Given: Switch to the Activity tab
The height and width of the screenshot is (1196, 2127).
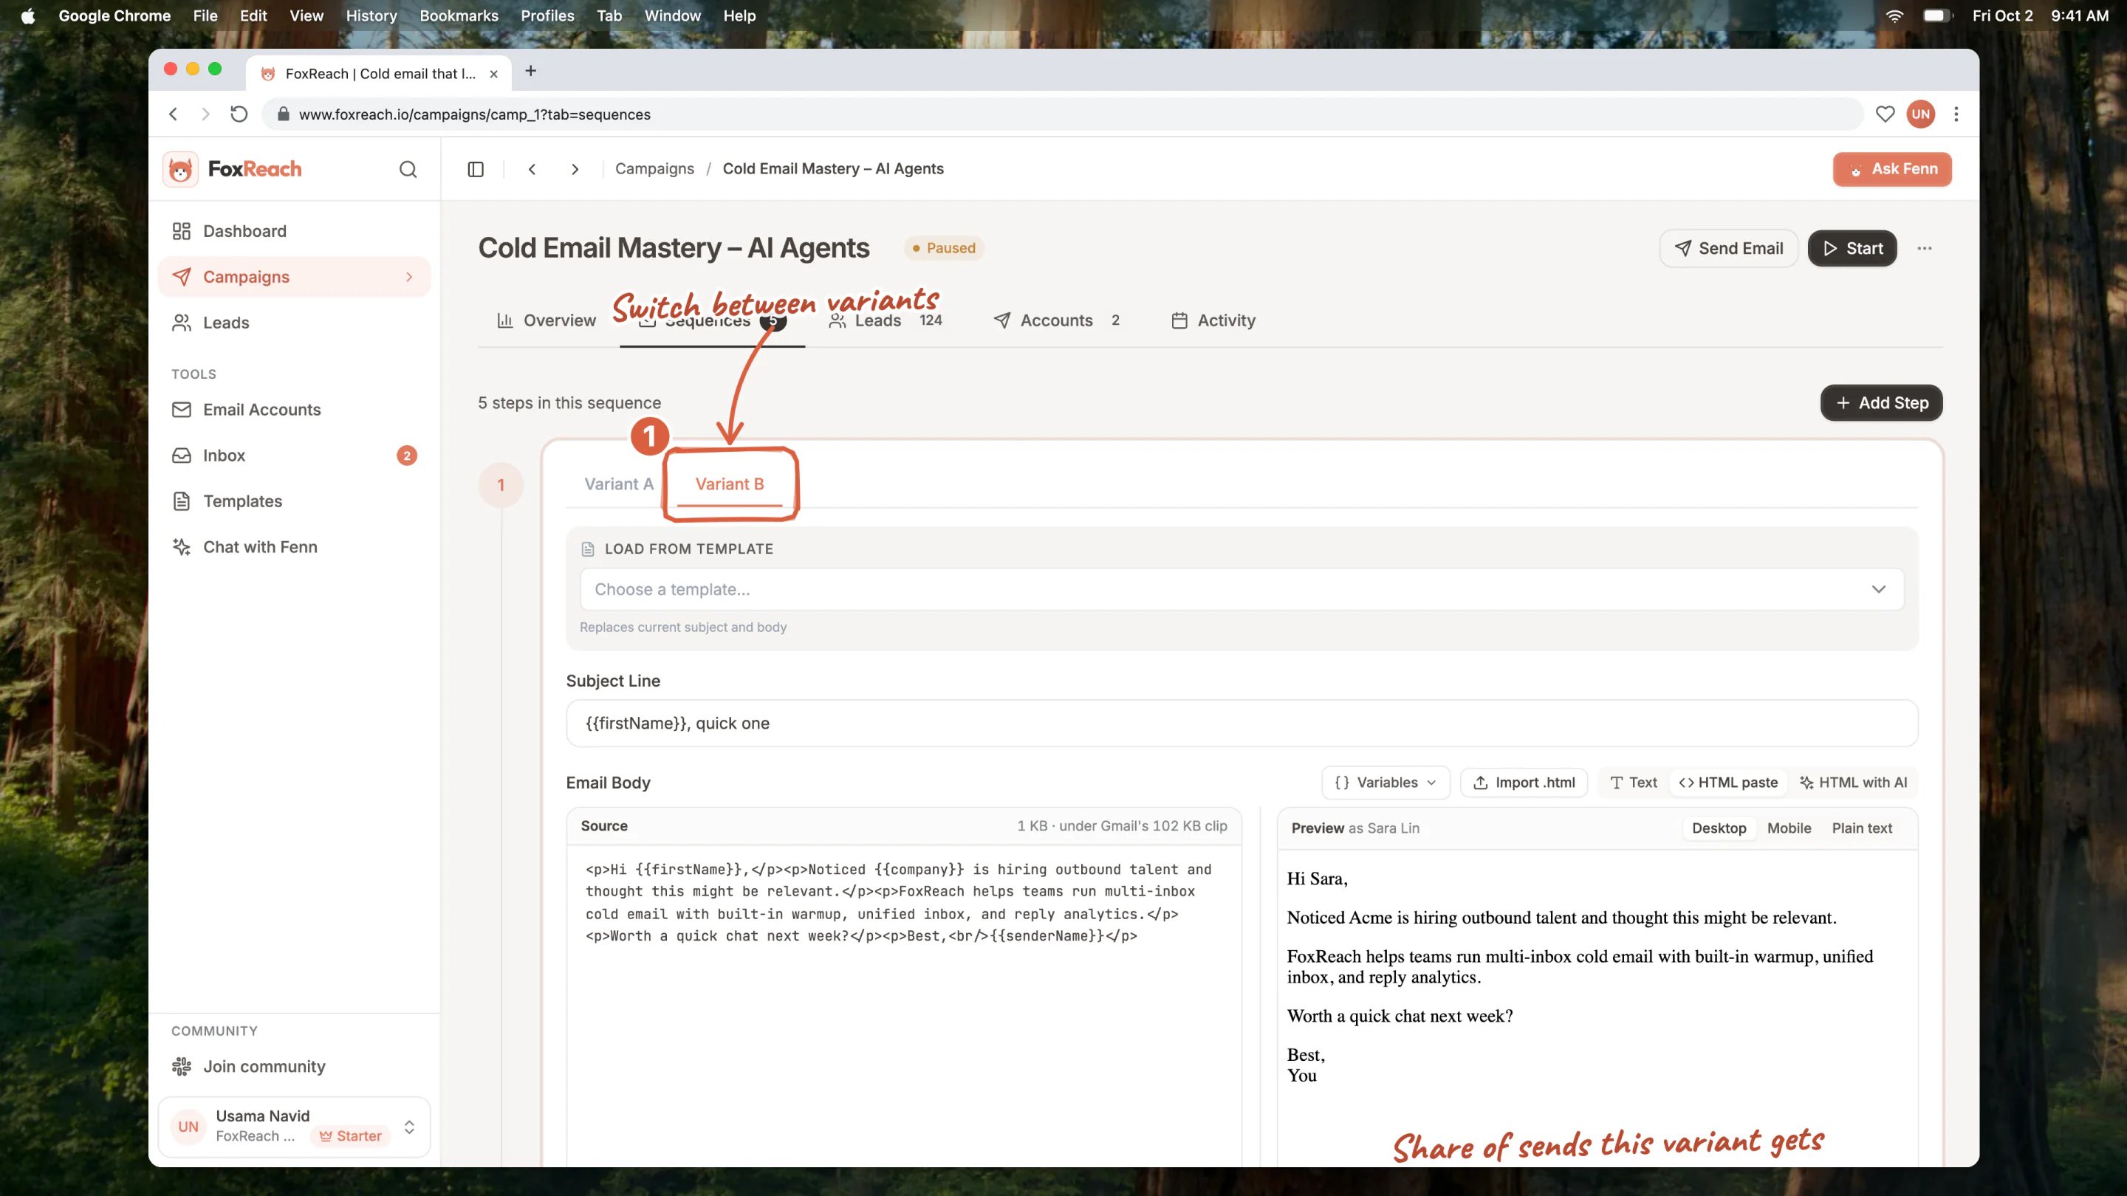Looking at the screenshot, I should click(x=1213, y=320).
